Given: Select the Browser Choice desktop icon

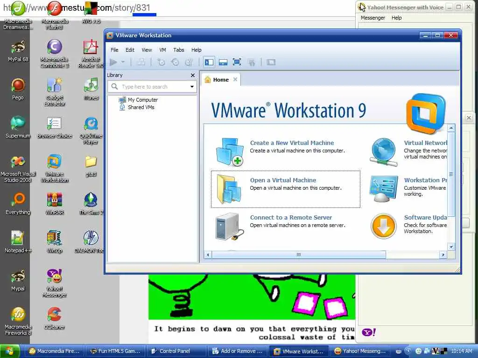Looking at the screenshot, I should [54, 127].
